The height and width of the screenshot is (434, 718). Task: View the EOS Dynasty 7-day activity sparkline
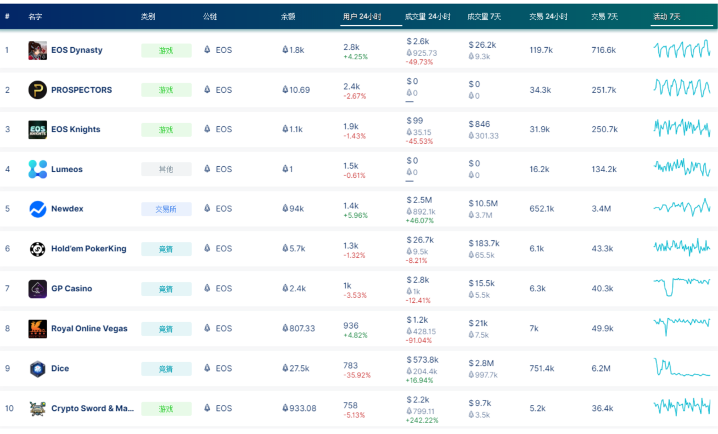(682, 49)
